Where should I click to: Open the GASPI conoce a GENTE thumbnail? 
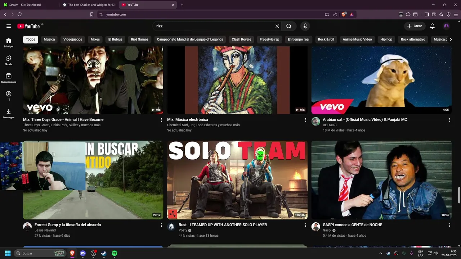(381, 180)
